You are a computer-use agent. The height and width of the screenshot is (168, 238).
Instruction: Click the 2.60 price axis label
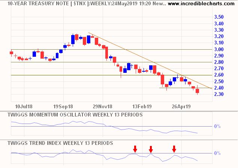[x=219, y=75]
